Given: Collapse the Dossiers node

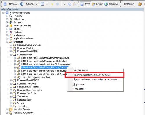Looking at the screenshot, I should 7,42.
